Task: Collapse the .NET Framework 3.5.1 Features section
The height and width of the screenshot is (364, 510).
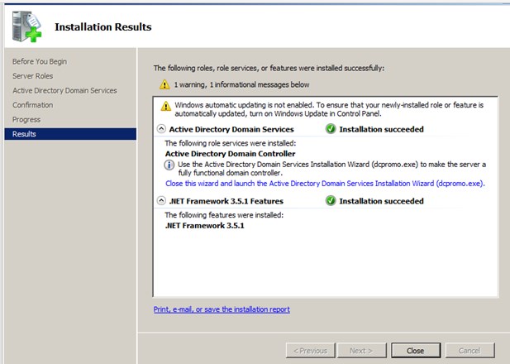Action: tap(161, 201)
